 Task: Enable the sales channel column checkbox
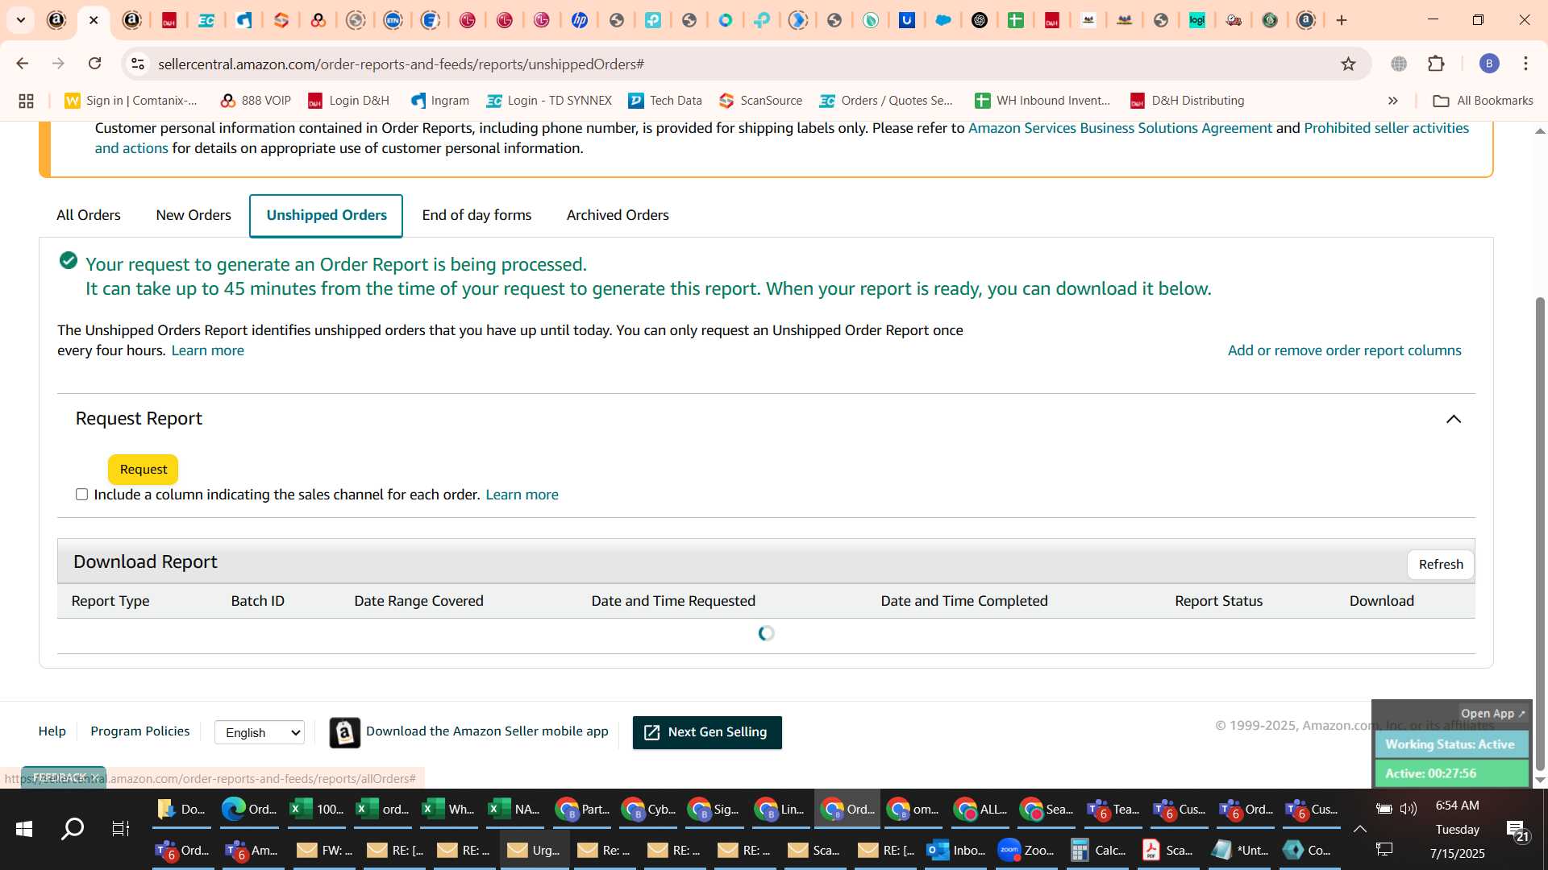point(81,495)
